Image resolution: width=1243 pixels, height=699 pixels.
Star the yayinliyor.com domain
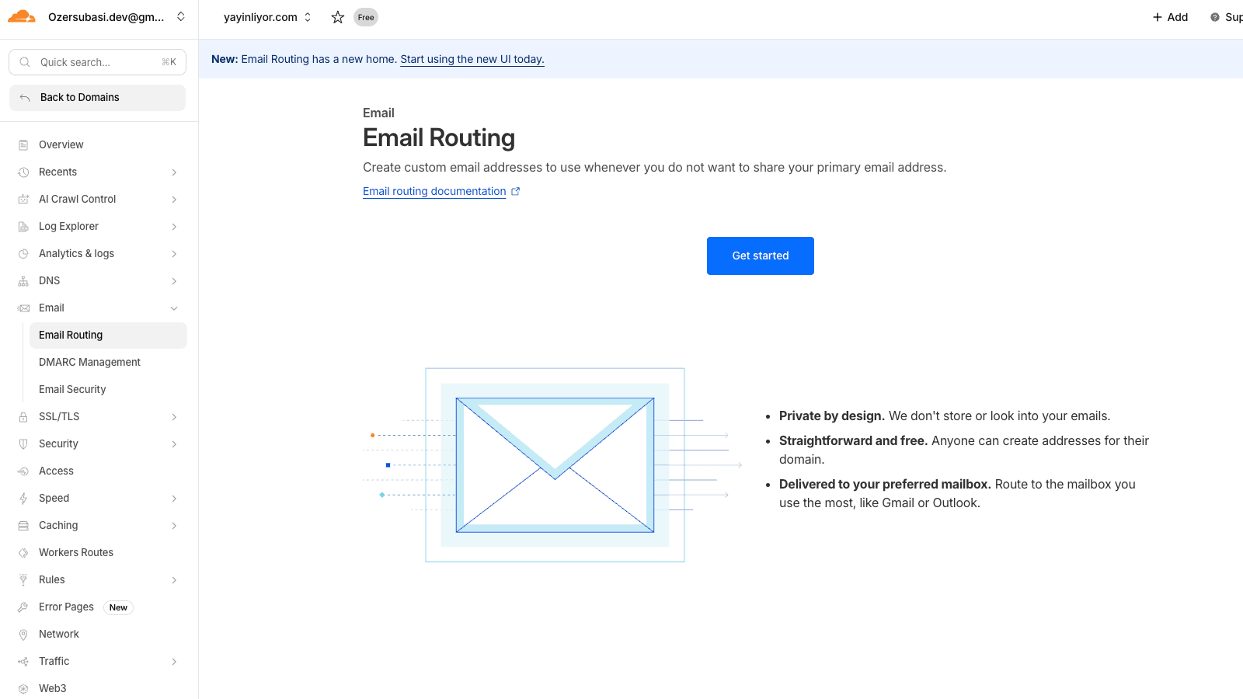pos(337,17)
